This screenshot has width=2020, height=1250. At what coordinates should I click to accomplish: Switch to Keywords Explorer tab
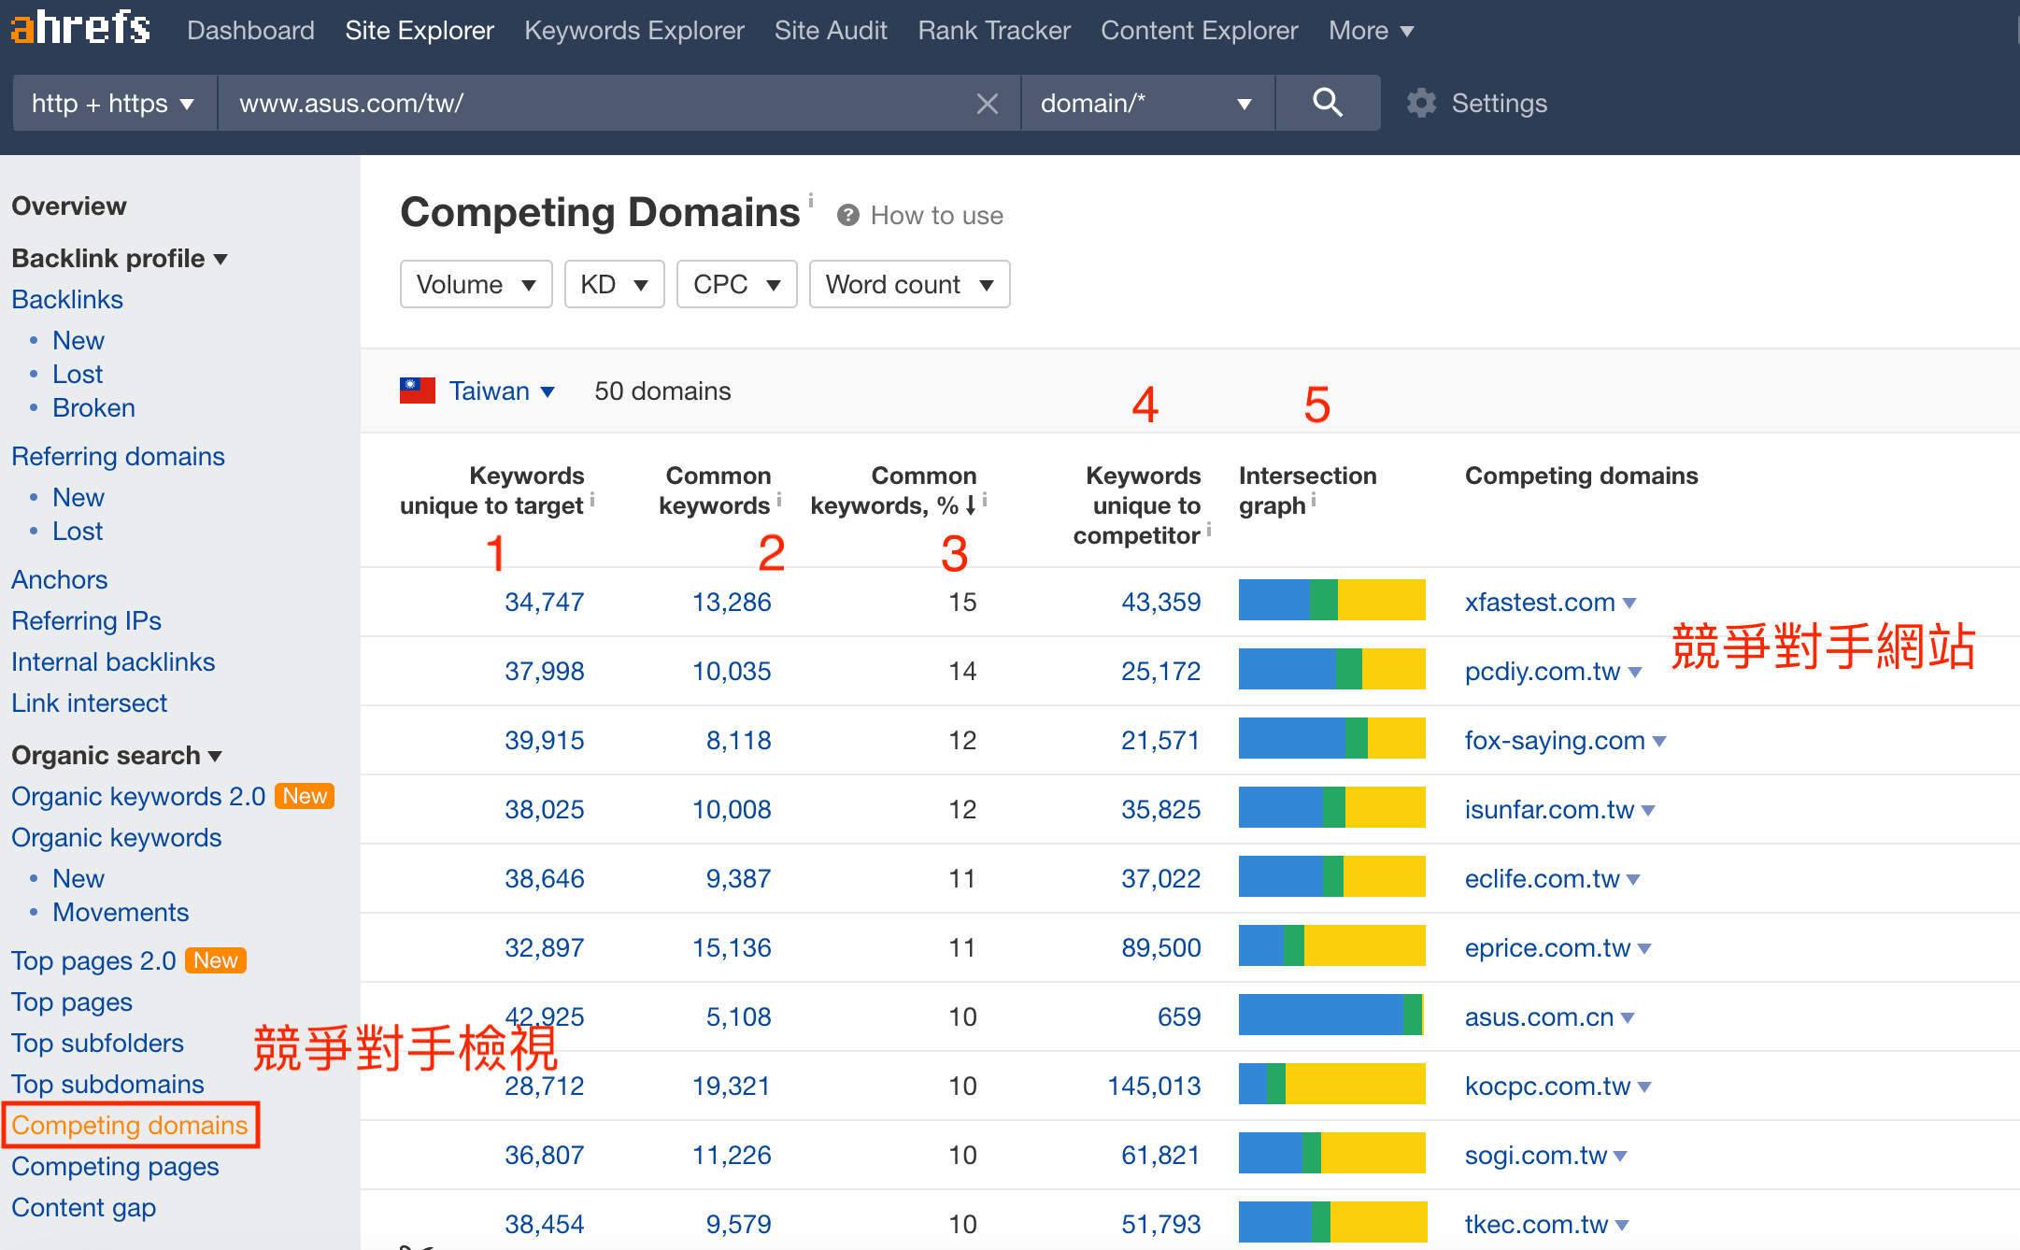click(x=634, y=30)
